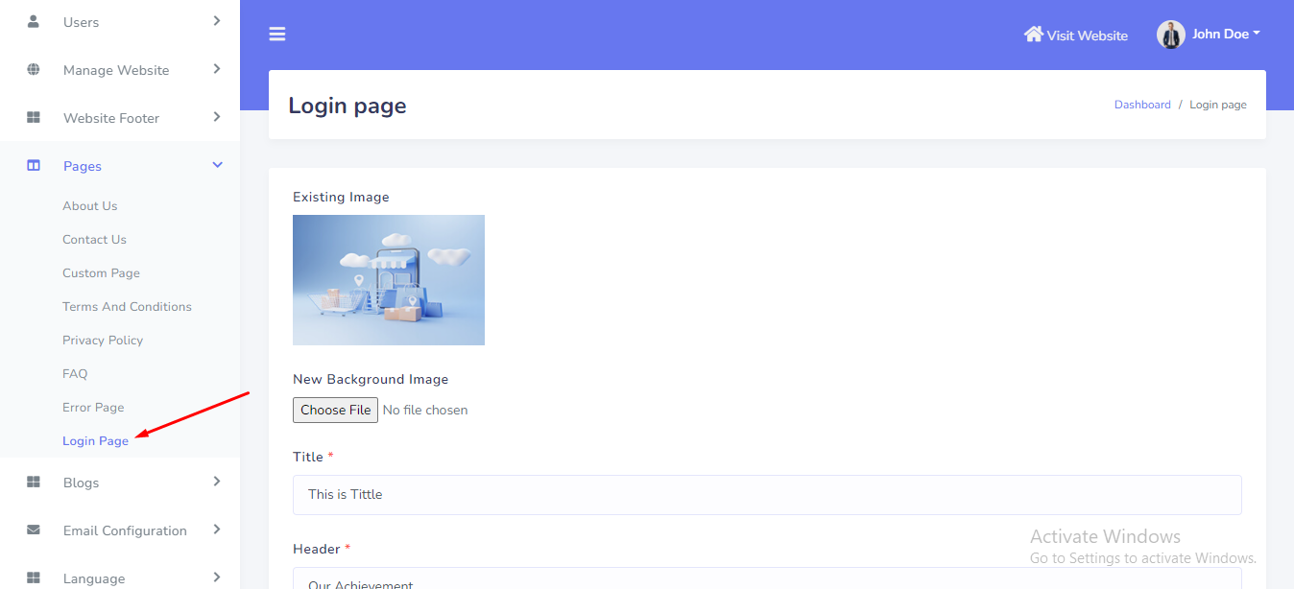Click the Manage Website globe icon

pyautogui.click(x=34, y=70)
